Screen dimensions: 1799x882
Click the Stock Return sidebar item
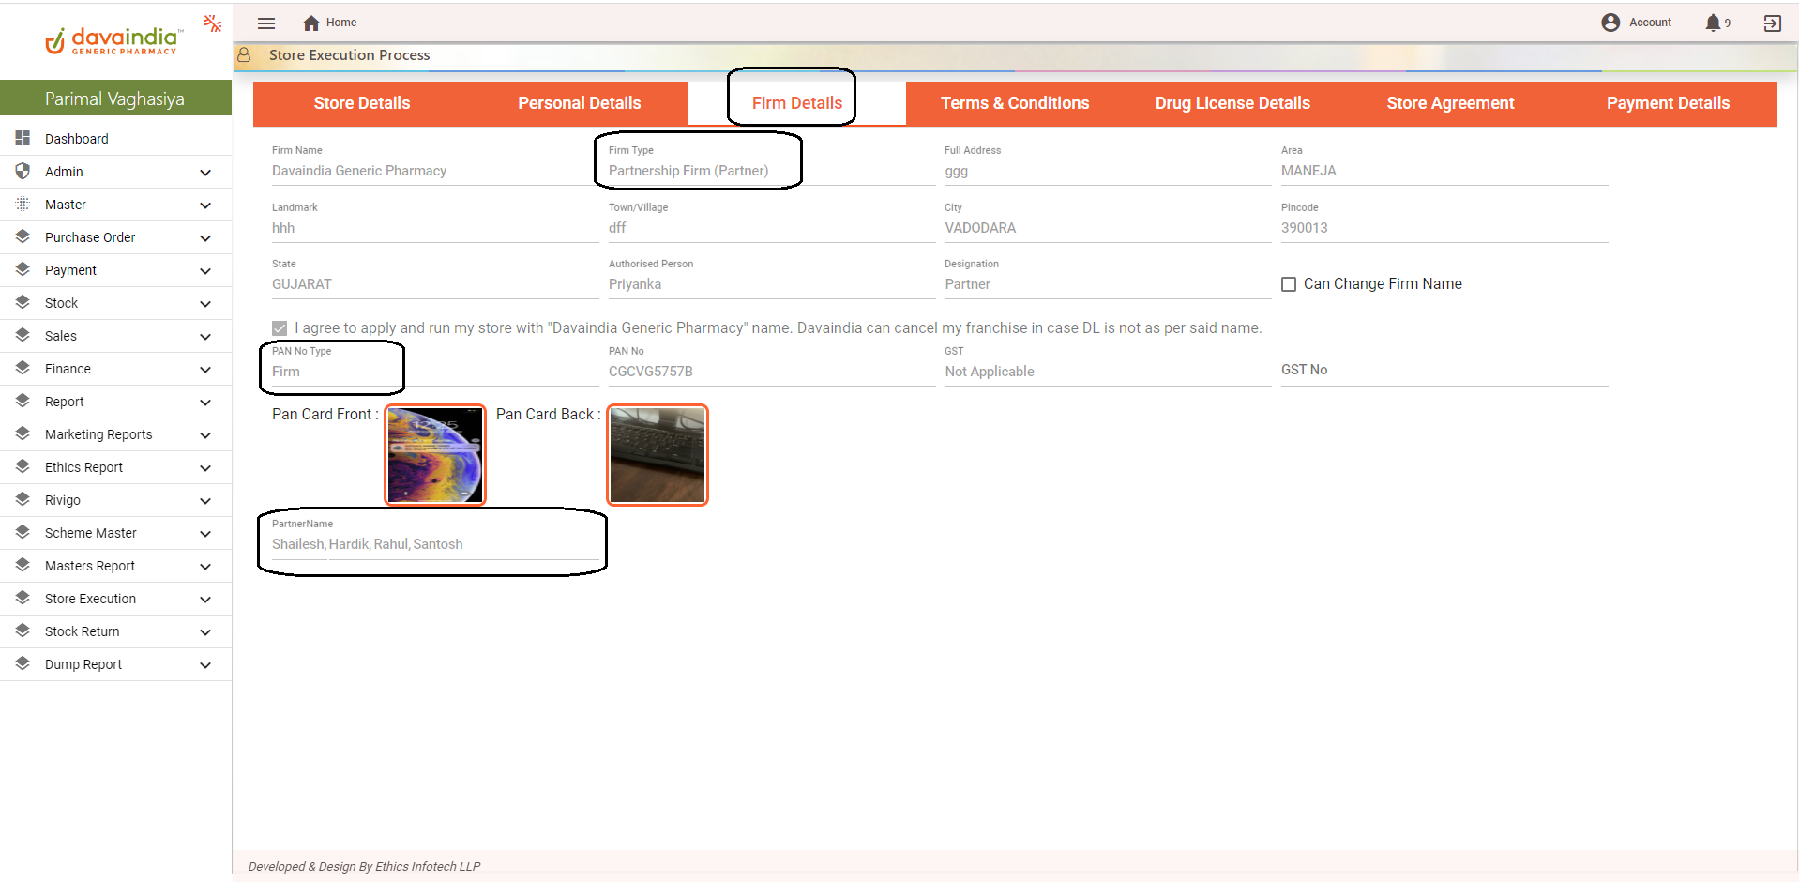tap(83, 631)
